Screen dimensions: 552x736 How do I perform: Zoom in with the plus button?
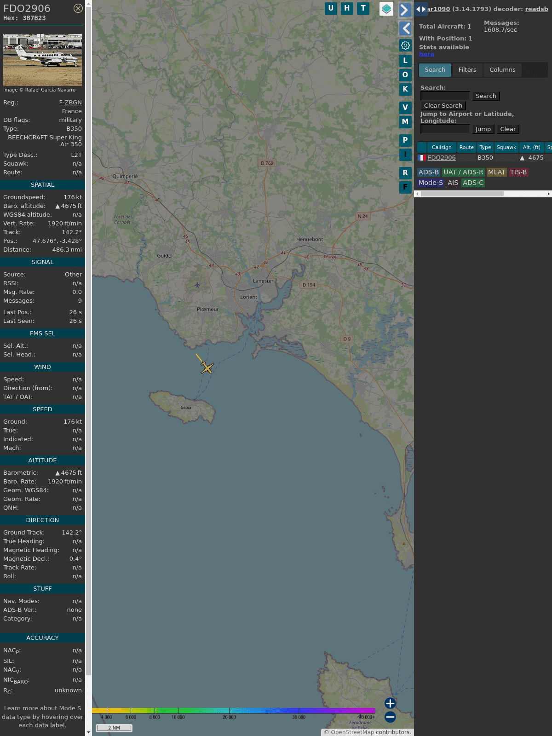tap(390, 703)
